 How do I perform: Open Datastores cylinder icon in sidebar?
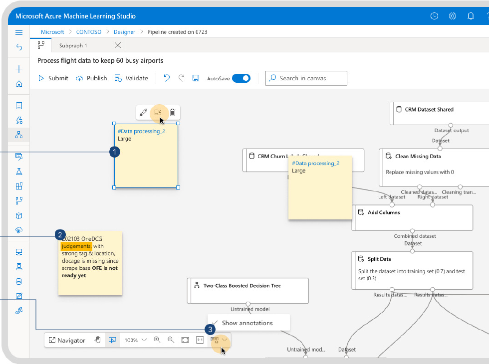tap(19, 281)
